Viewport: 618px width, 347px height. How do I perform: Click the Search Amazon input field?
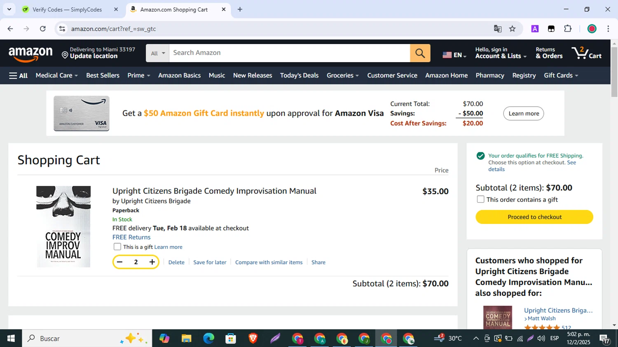pos(289,53)
